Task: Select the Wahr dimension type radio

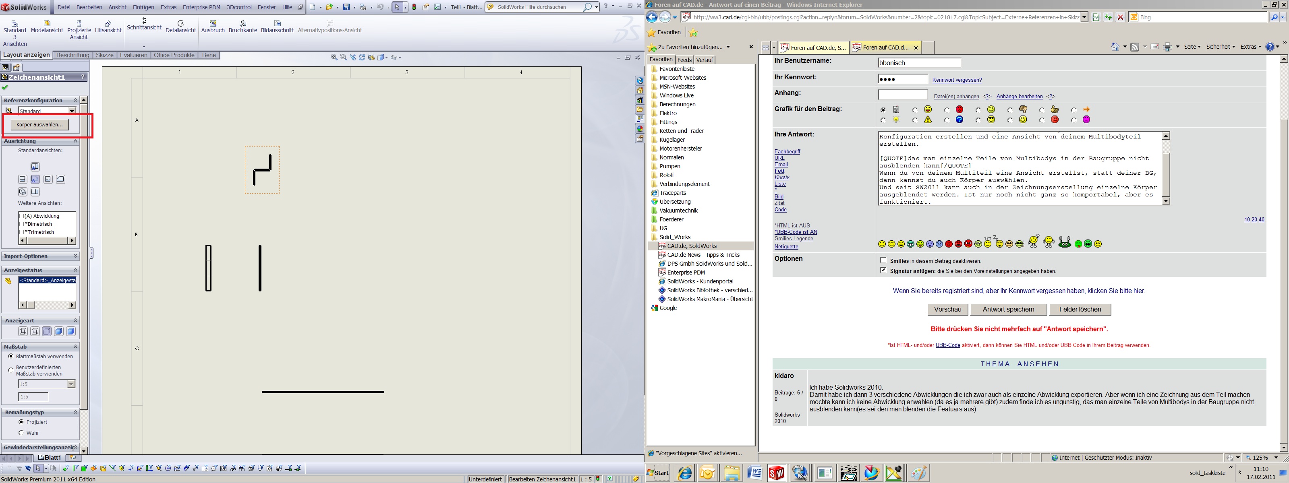Action: [x=21, y=433]
